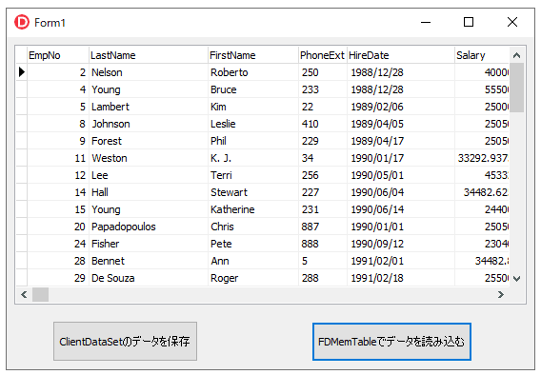Click hire date 1991/02/01 cell
Screen dimensions: 541x375
(401, 261)
